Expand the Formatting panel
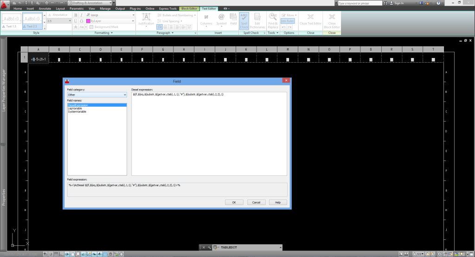The image size is (475, 257). coord(103,33)
